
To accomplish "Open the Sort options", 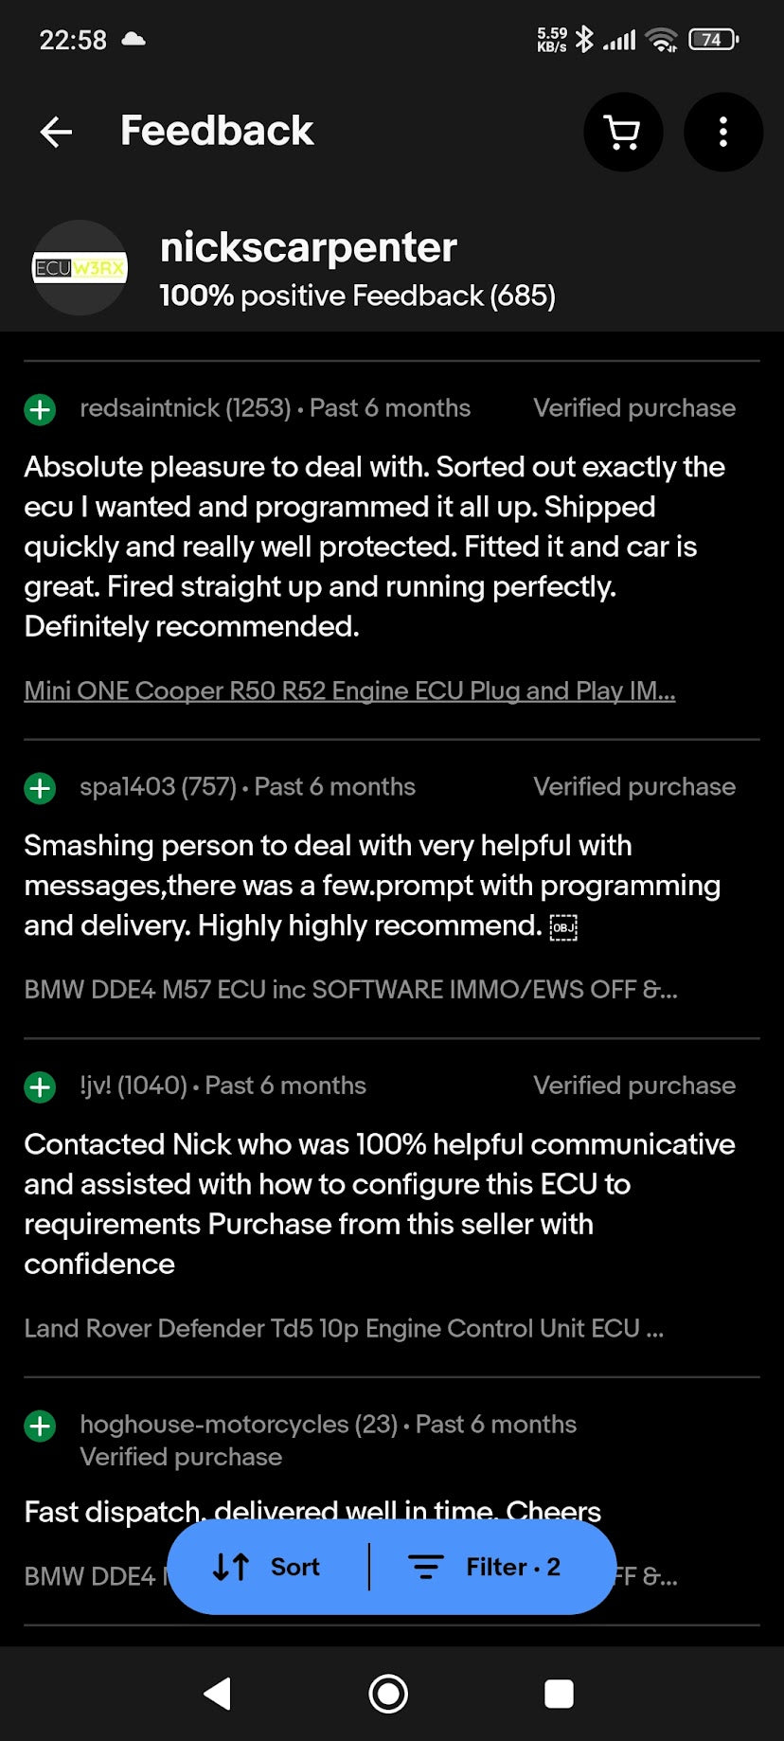I will (267, 1567).
